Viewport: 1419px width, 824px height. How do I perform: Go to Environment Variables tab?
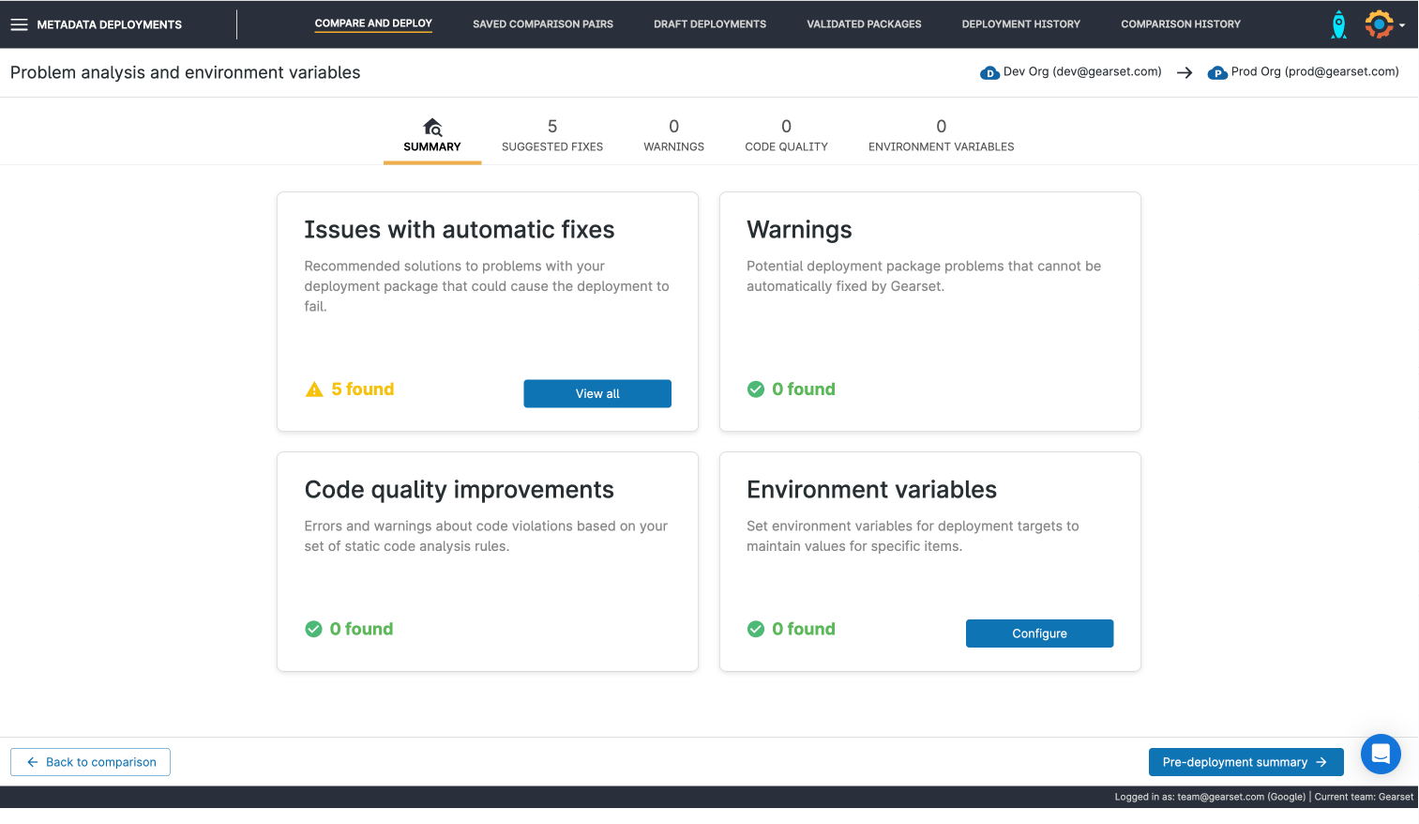pyautogui.click(x=941, y=135)
